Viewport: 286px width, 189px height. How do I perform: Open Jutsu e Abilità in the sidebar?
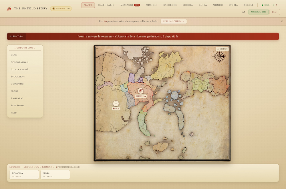pyautogui.click(x=25, y=69)
